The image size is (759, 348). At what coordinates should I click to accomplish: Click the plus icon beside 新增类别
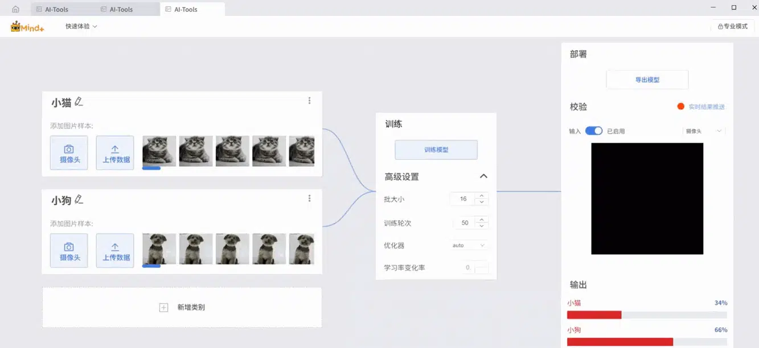click(x=163, y=308)
